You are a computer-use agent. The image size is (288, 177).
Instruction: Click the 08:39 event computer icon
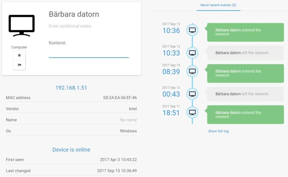192,71
